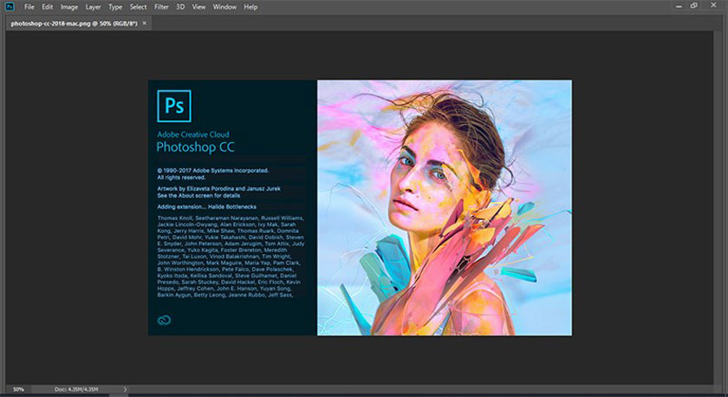
Task: Open the File menu
Action: point(29,7)
